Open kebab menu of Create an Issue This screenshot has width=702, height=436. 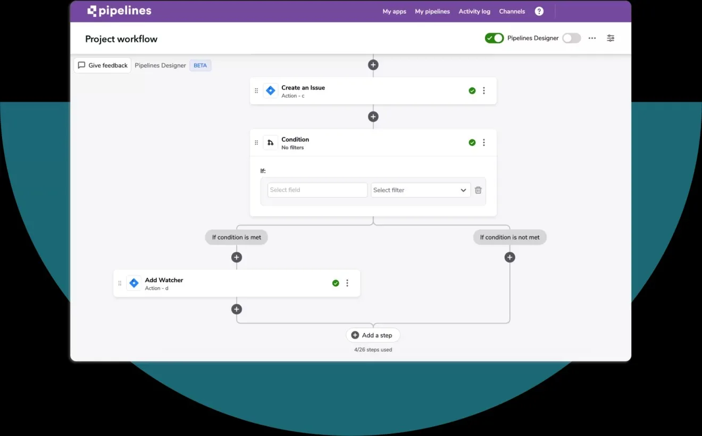click(x=484, y=91)
